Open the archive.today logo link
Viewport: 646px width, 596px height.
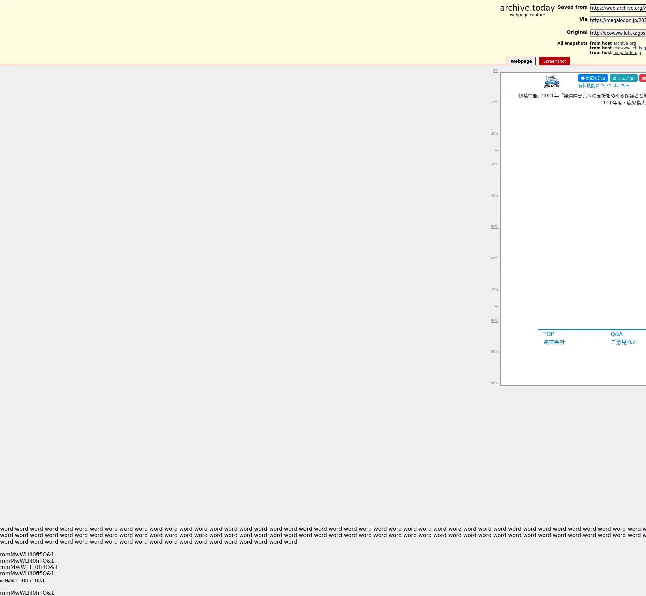[527, 8]
